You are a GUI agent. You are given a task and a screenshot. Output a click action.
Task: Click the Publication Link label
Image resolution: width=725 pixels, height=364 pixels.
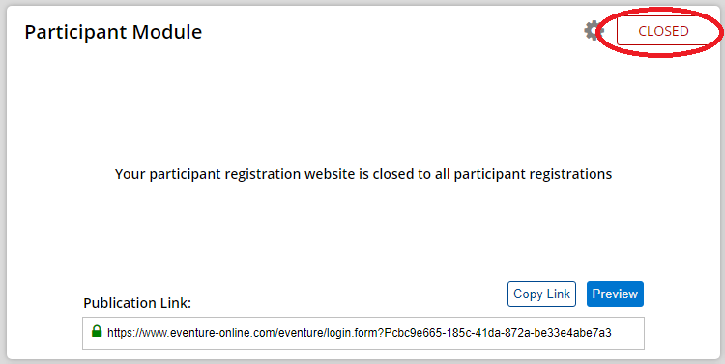click(137, 303)
